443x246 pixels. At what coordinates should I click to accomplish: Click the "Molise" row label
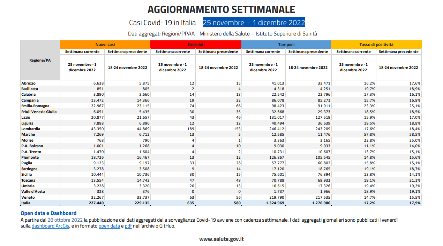click(27, 140)
